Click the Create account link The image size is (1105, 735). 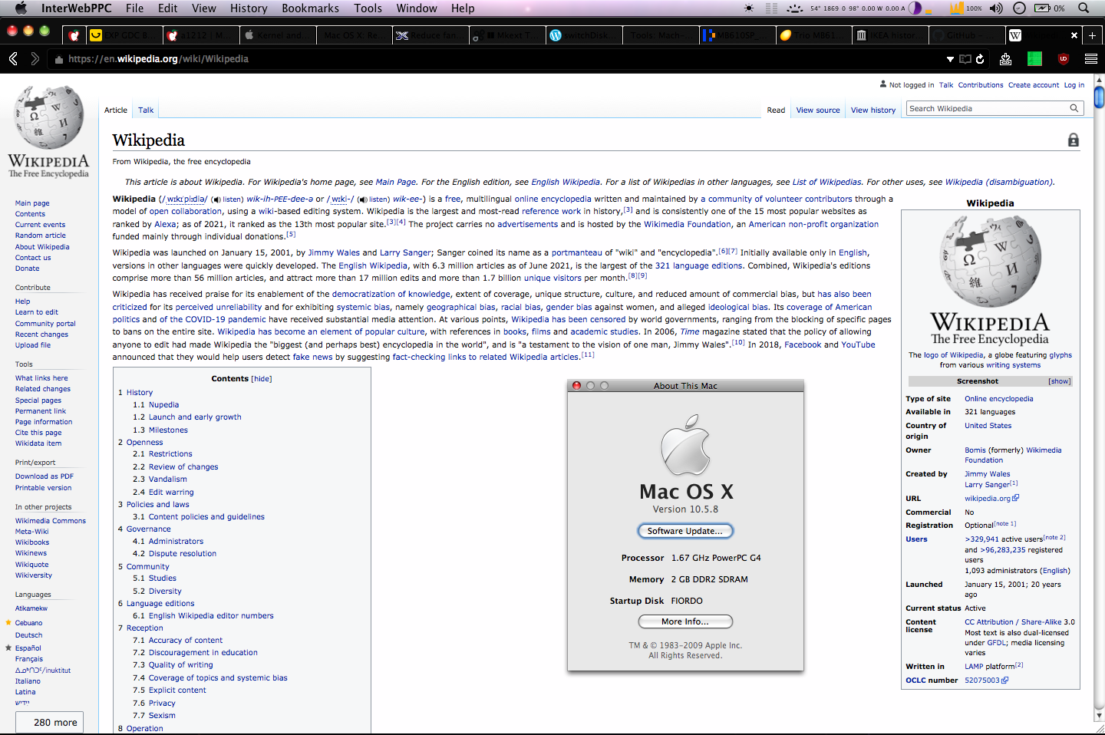point(1033,85)
